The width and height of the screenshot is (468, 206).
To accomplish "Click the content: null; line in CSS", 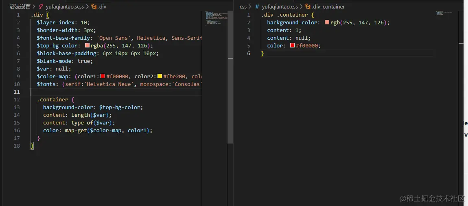I will tap(289, 38).
